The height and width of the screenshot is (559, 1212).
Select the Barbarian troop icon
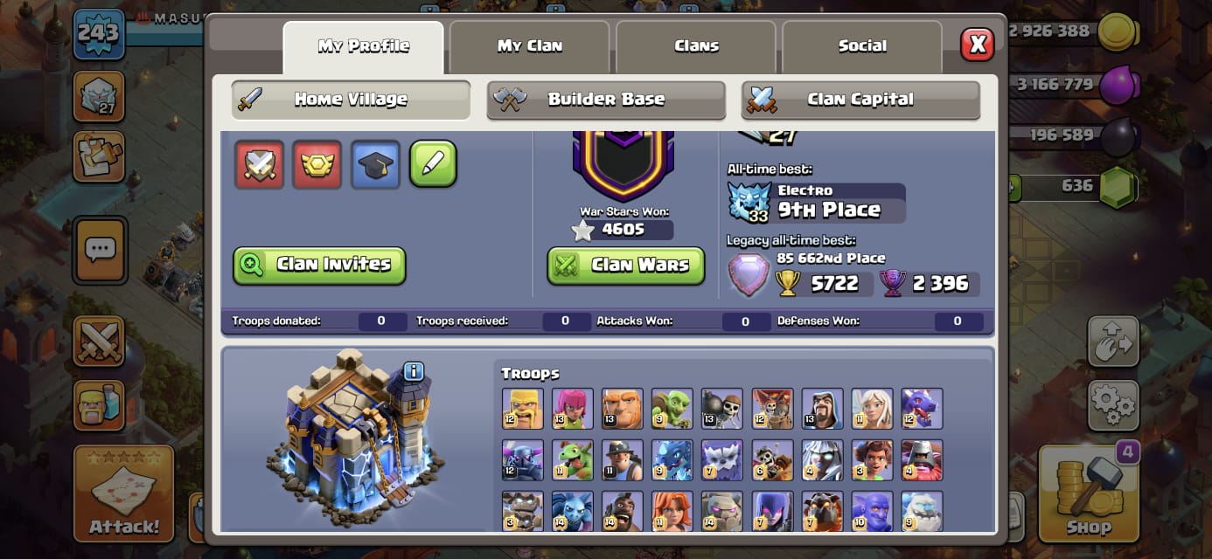(523, 409)
